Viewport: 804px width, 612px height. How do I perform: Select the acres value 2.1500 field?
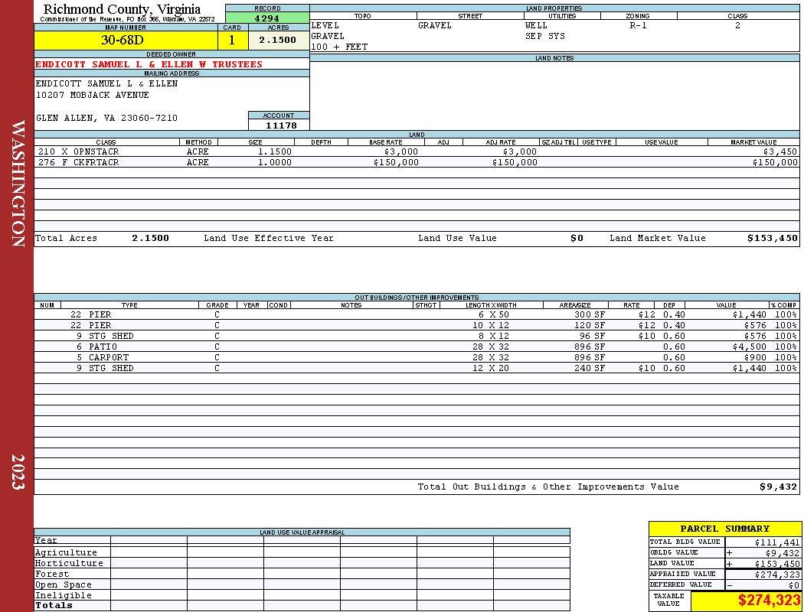[279, 40]
